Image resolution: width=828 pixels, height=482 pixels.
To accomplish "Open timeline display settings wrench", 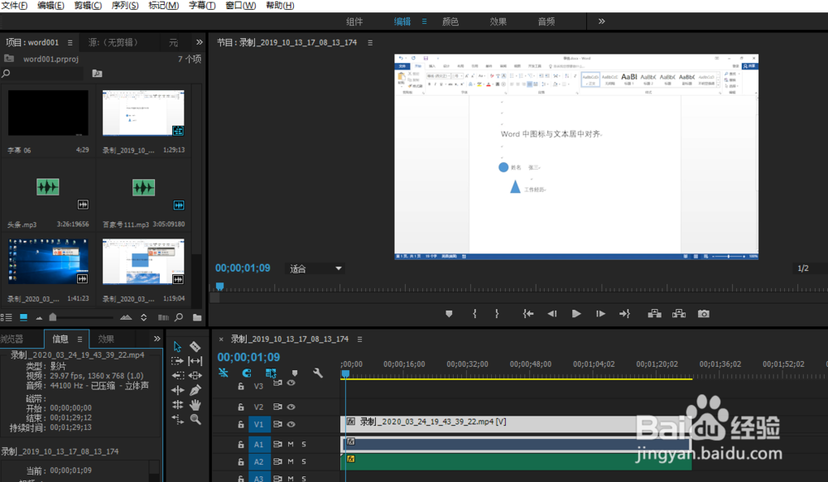I will pos(318,374).
